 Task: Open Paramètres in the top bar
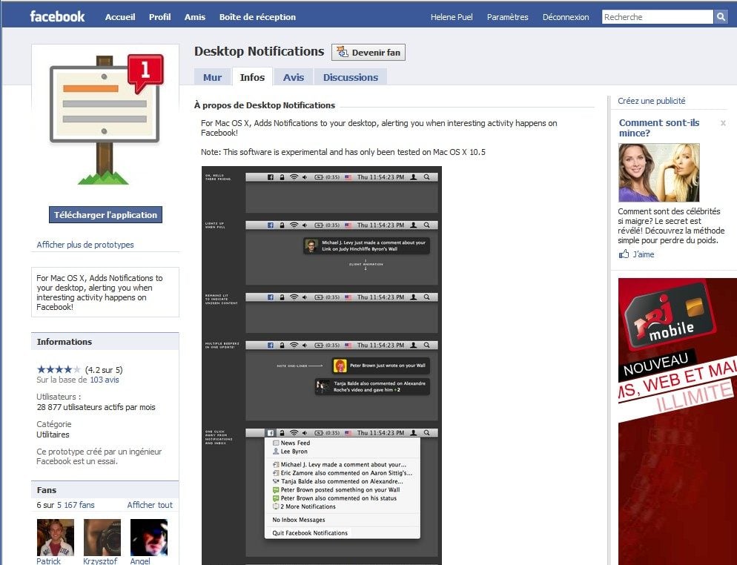click(x=507, y=17)
